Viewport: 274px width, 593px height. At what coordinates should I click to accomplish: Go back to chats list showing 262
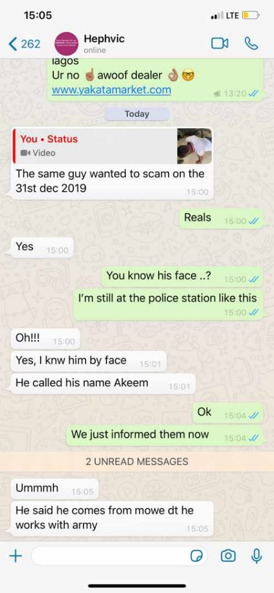click(x=24, y=44)
